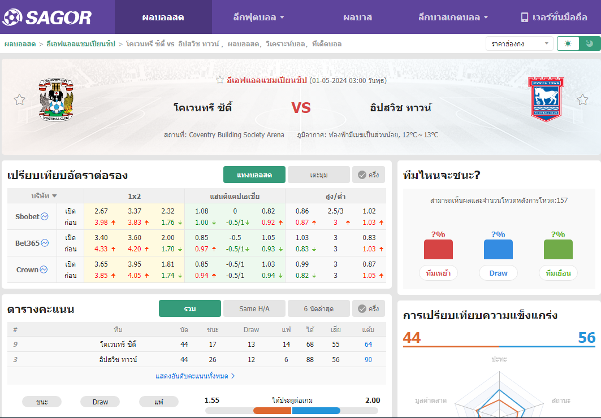Image resolution: width=601 pixels, height=418 pixels.
Task: Click the mobile phone icon in header
Action: tap(524, 17)
